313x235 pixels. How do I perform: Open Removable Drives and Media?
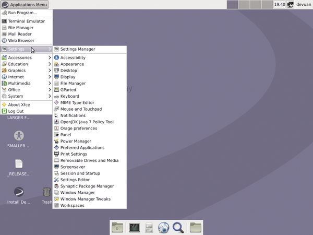pos(90,160)
